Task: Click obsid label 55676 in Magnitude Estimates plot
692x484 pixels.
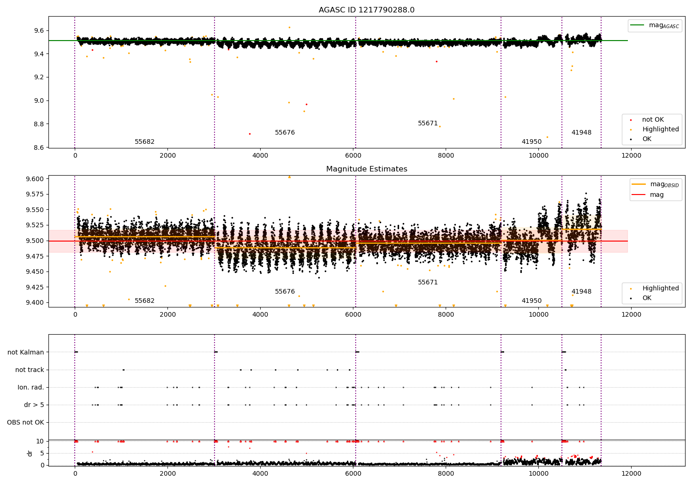Action: point(285,292)
